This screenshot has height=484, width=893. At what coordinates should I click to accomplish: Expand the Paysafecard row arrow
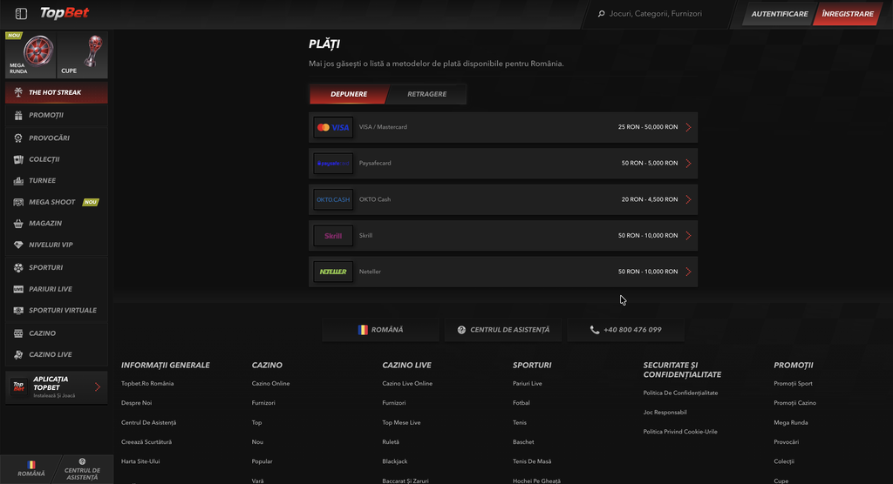point(689,164)
